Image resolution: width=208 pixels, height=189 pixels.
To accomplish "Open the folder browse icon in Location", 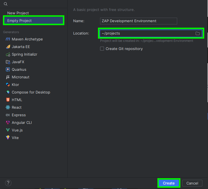I will [198, 33].
